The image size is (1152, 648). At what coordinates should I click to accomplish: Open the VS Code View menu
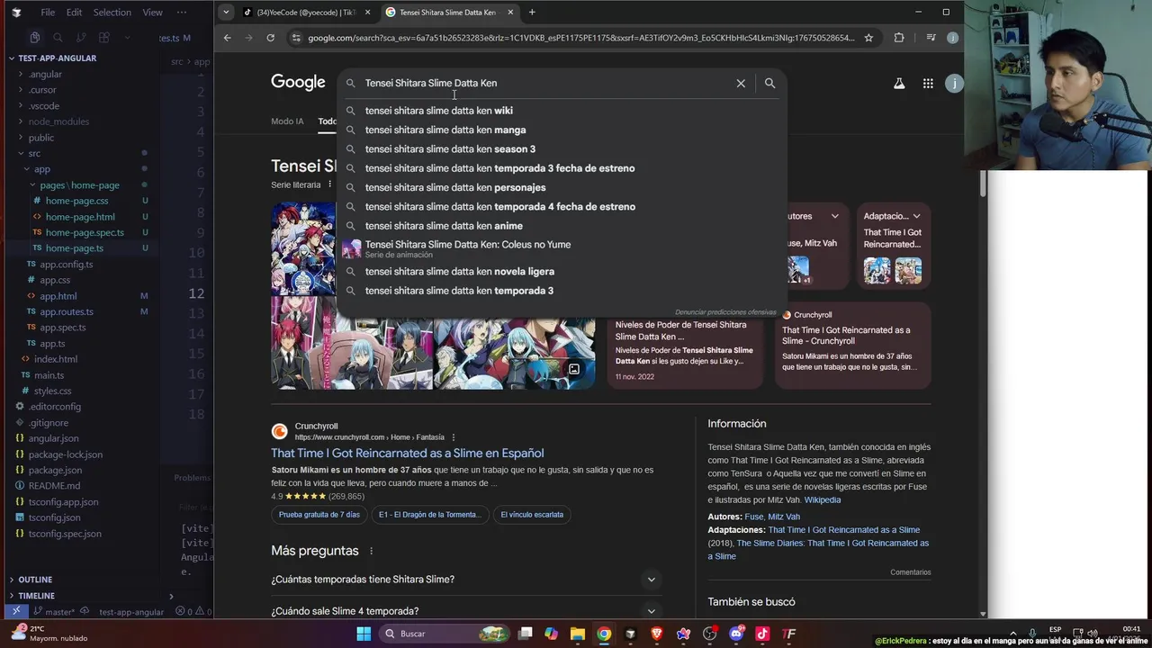coord(153,13)
